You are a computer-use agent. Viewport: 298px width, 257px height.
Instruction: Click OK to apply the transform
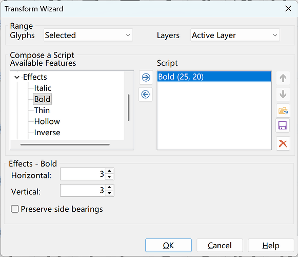coord(168,245)
